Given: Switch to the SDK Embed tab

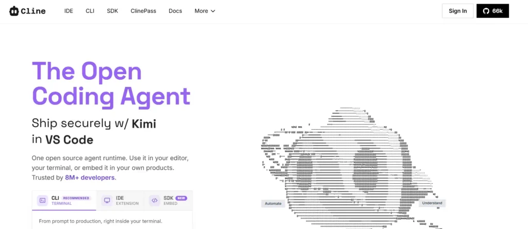Looking at the screenshot, I should tap(169, 201).
